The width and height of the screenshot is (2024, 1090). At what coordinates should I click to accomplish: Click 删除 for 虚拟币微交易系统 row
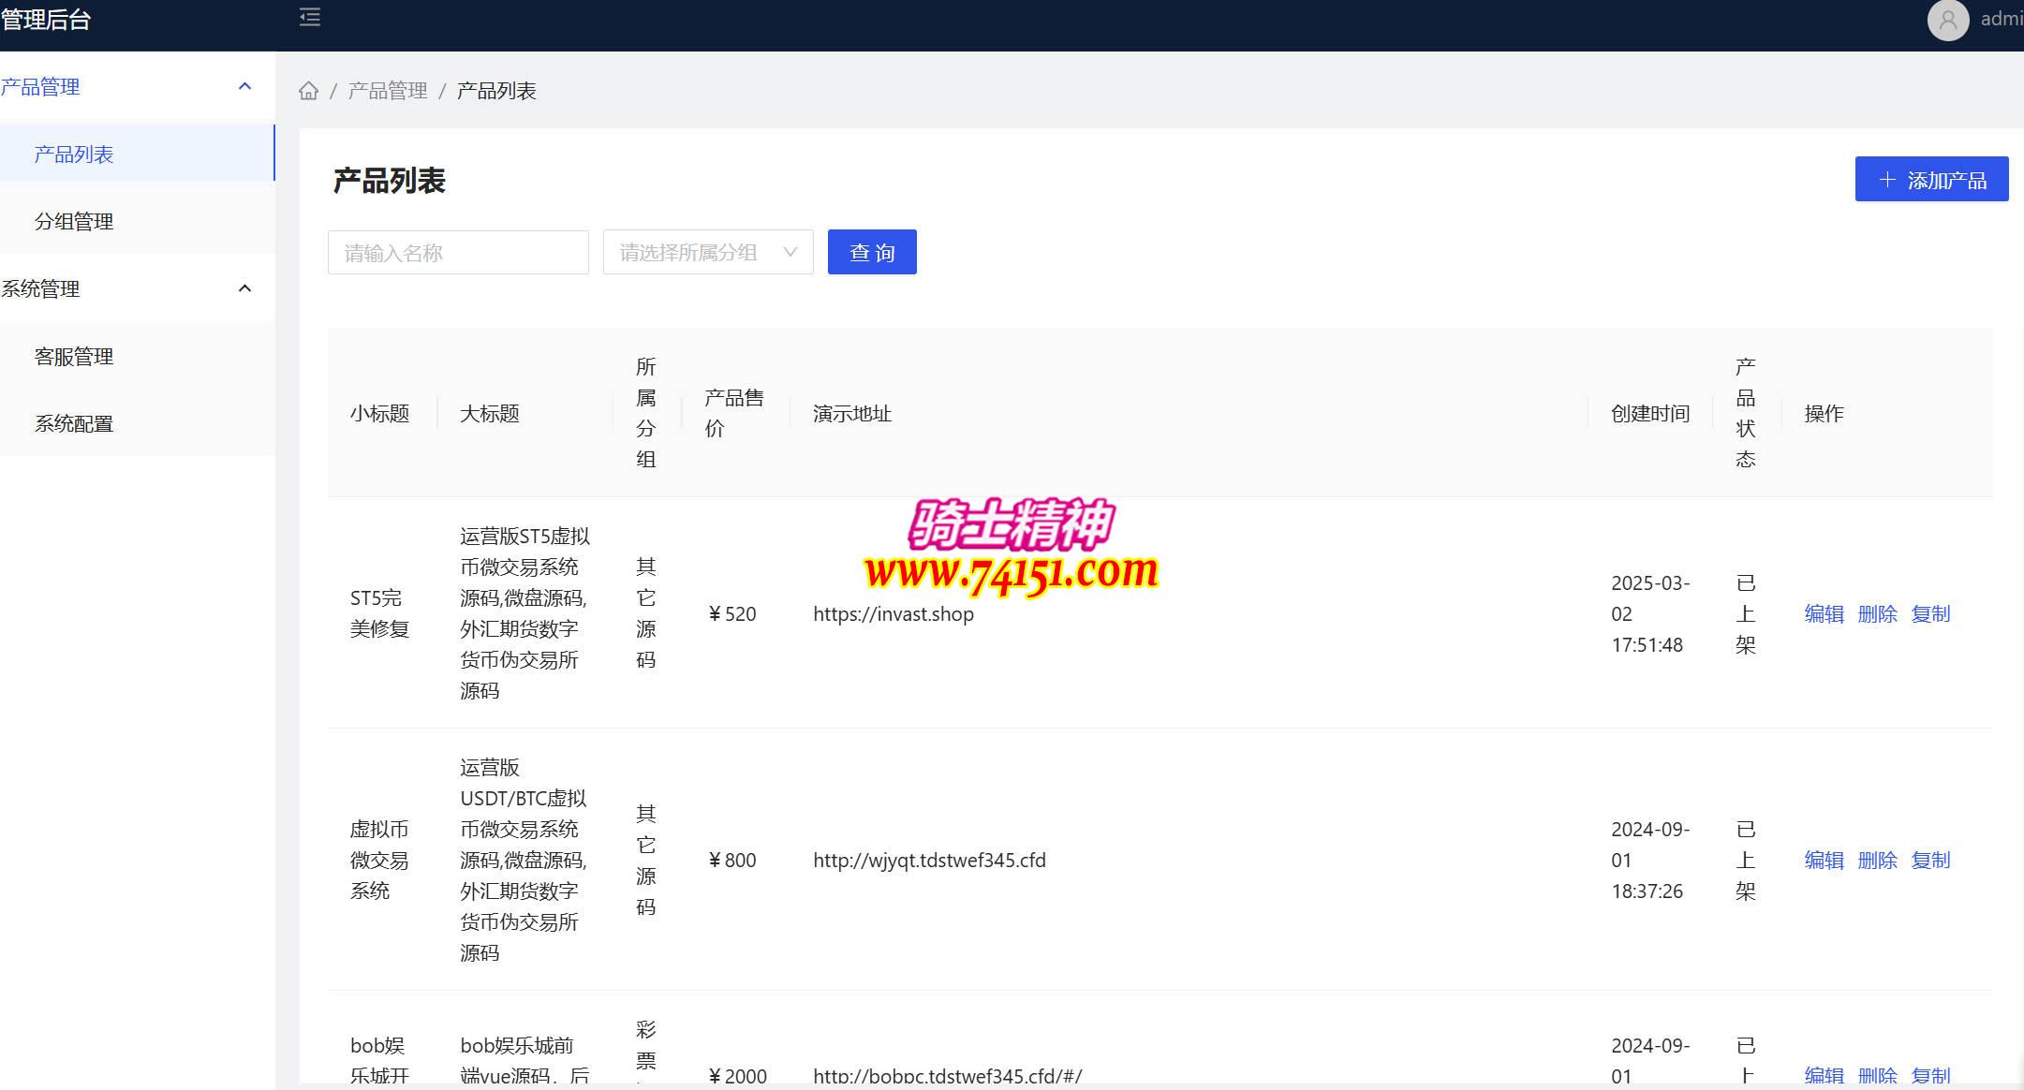(x=1877, y=860)
